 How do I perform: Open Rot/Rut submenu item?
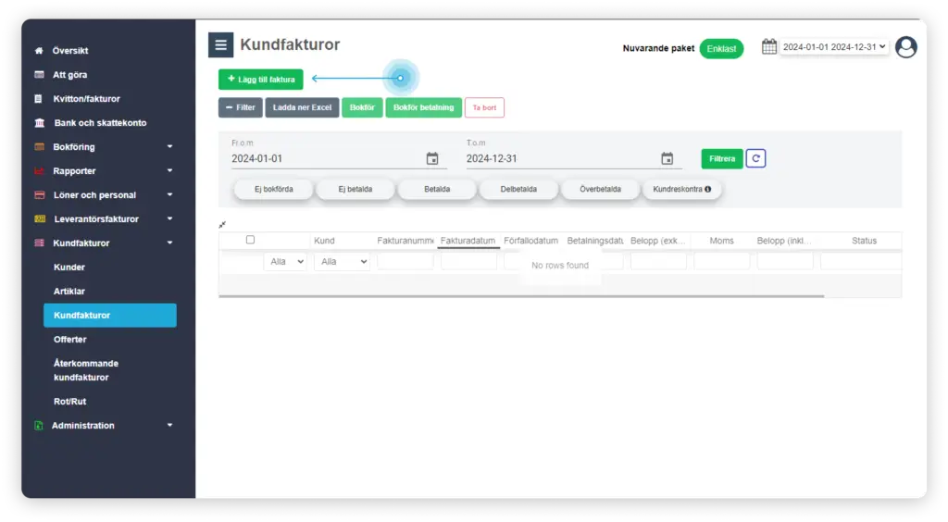pyautogui.click(x=70, y=401)
